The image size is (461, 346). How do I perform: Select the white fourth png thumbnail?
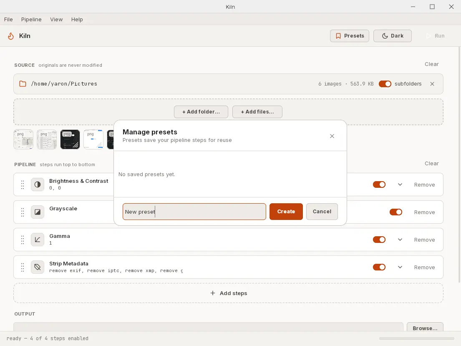tap(93, 139)
